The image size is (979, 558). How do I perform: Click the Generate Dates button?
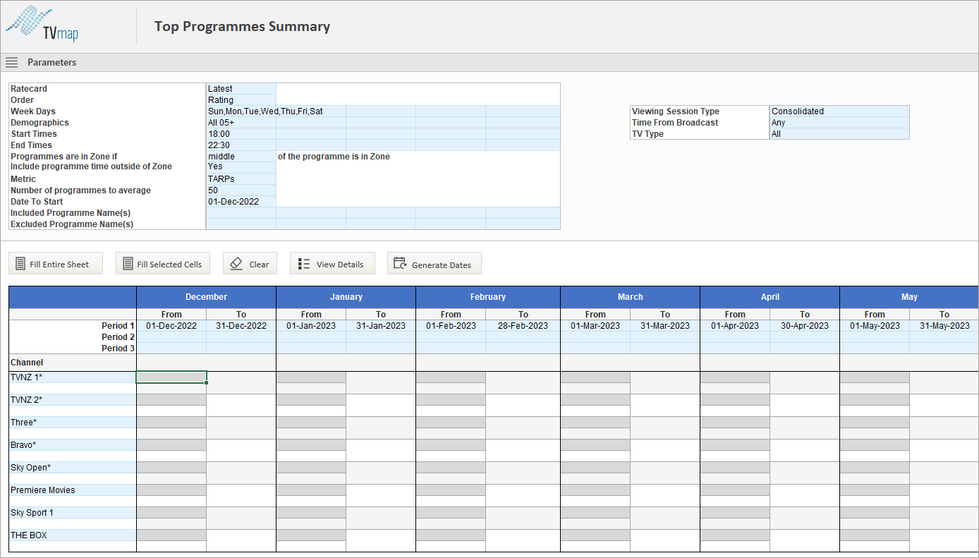coord(434,264)
